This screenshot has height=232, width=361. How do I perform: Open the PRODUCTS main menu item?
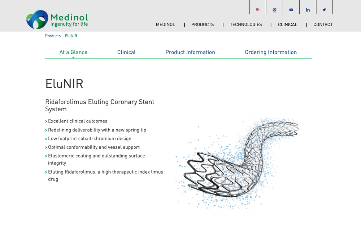point(203,24)
